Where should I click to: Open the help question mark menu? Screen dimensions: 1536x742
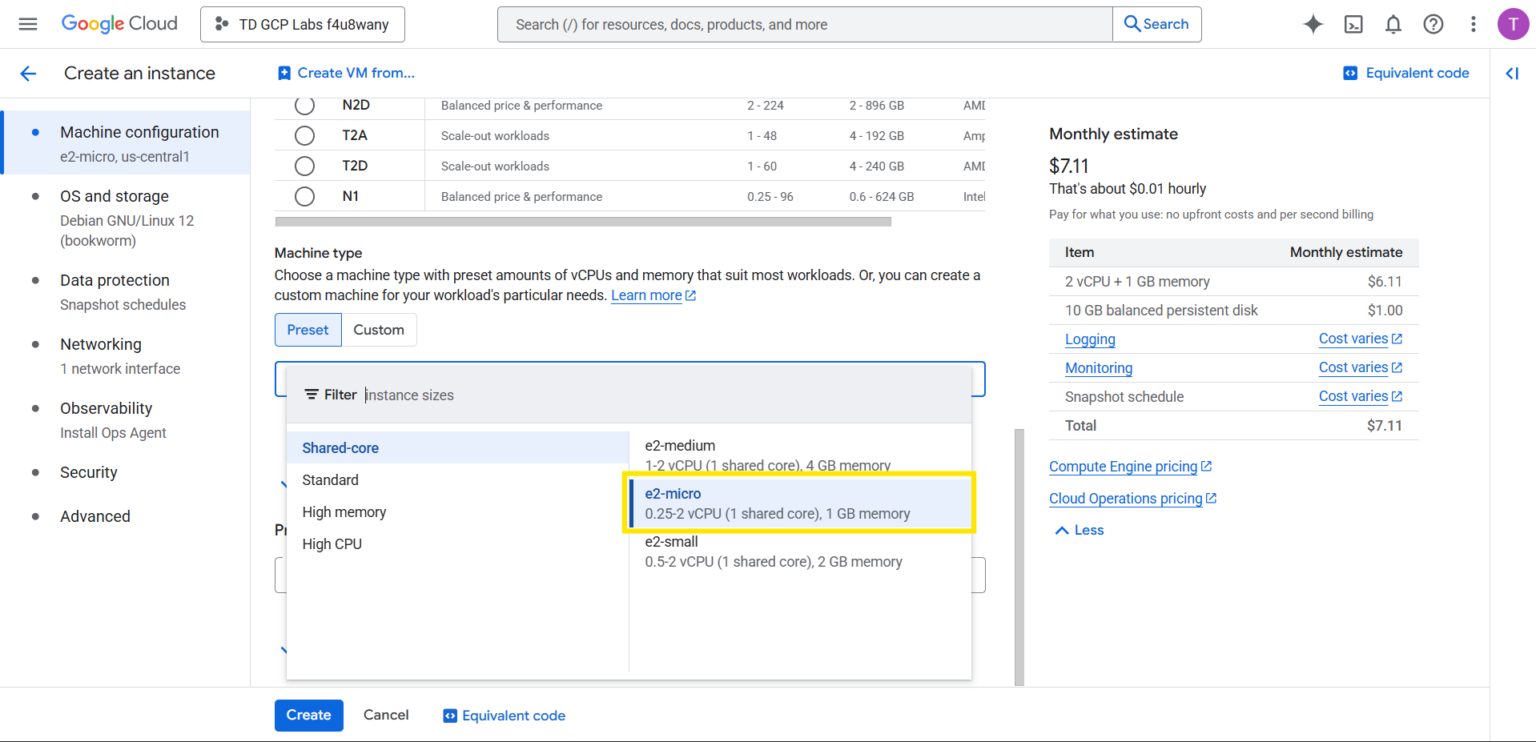[1433, 24]
